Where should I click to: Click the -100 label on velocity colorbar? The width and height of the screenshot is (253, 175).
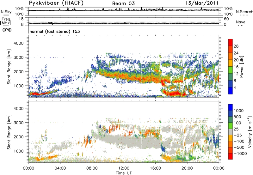(x=239, y=141)
